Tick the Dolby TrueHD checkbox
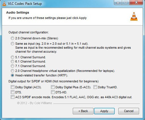 [95, 87]
